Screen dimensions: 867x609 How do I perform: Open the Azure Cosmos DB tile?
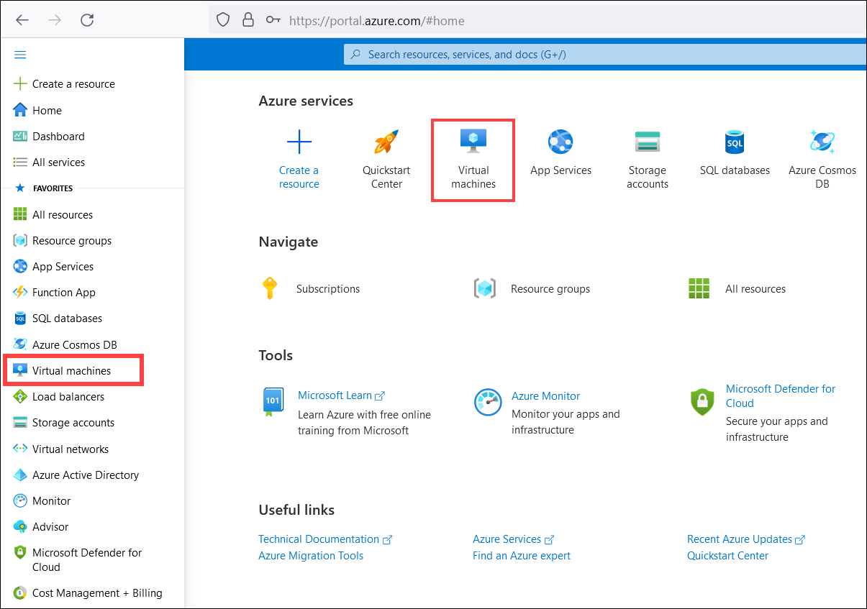[x=822, y=159]
